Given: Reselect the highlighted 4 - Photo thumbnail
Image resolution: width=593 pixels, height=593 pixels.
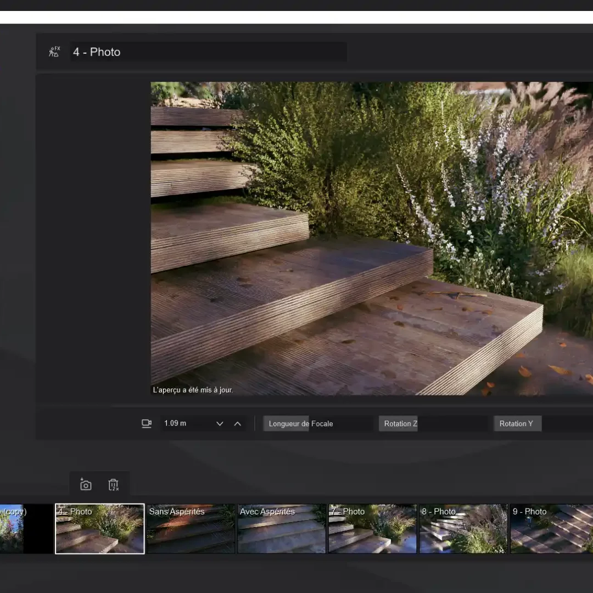Looking at the screenshot, I should (x=99, y=528).
